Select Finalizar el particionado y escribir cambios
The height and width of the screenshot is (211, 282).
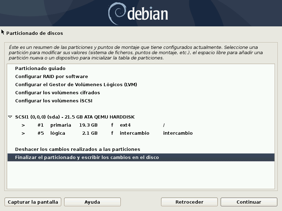click(87, 158)
